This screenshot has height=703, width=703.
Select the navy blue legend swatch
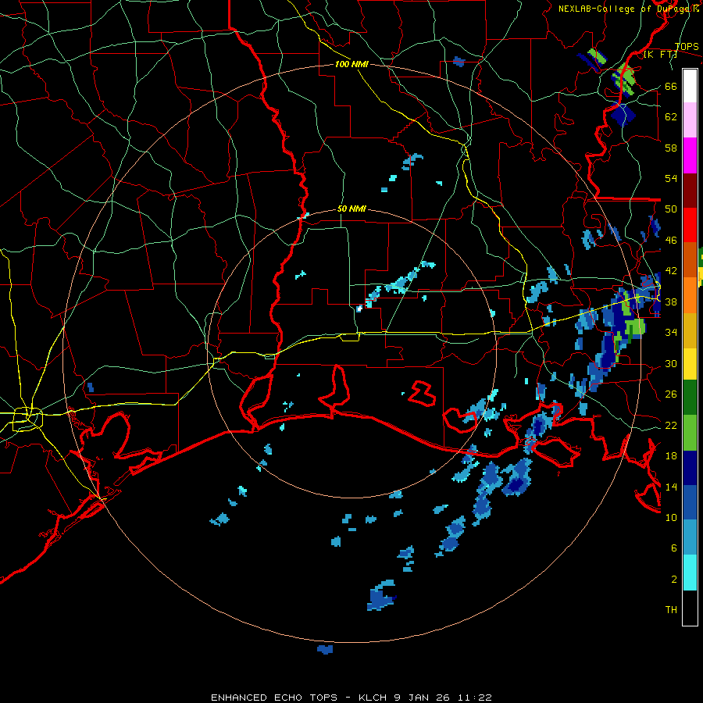click(690, 468)
